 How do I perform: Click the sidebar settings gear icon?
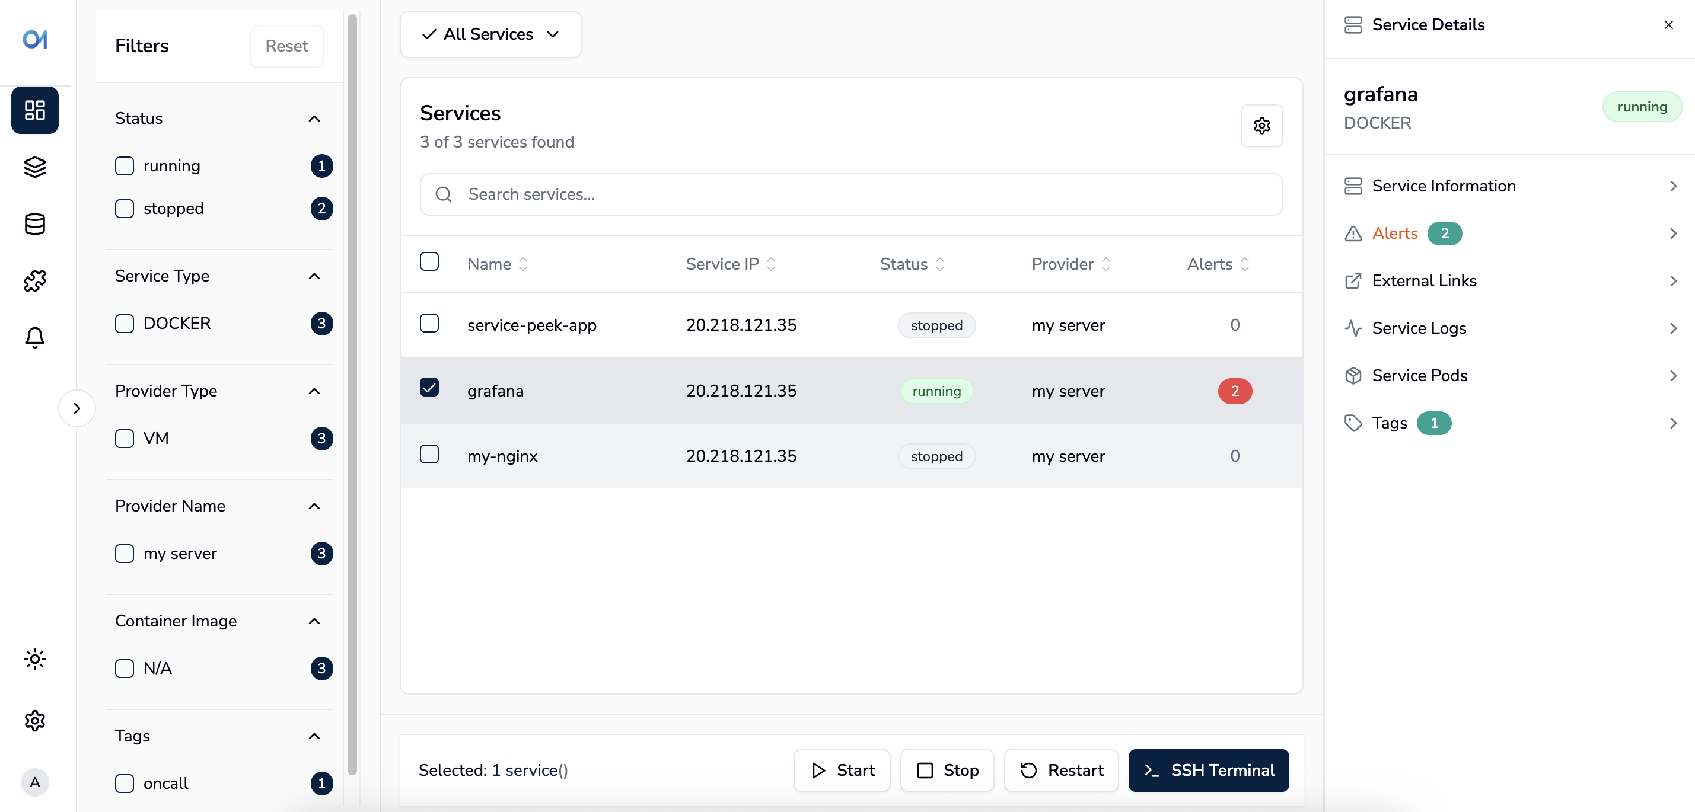point(35,721)
